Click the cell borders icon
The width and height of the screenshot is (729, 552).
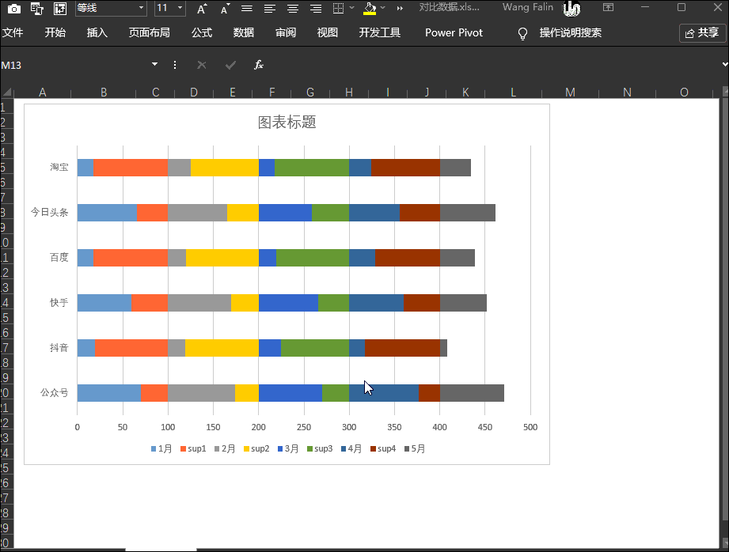pyautogui.click(x=339, y=9)
